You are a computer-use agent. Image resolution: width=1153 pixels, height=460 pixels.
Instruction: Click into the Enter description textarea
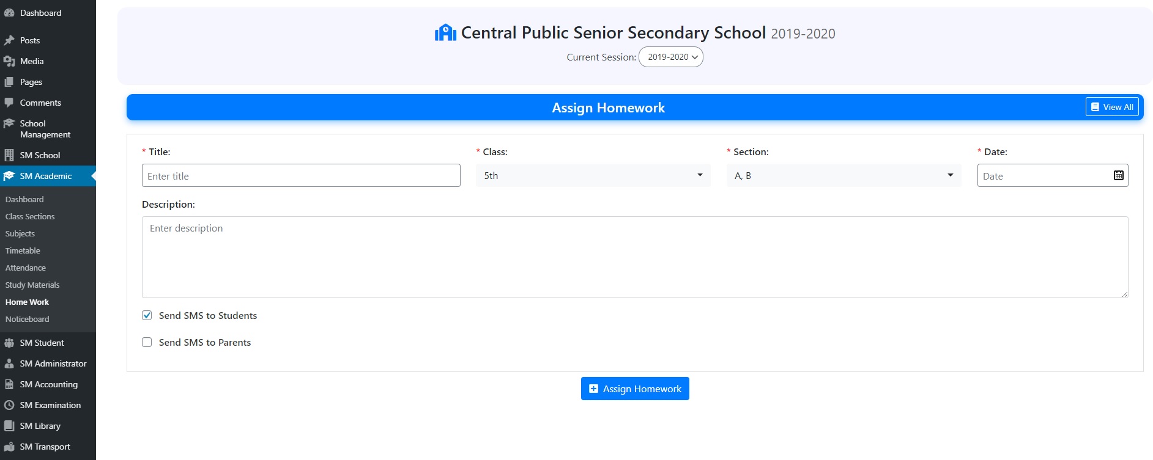(635, 257)
